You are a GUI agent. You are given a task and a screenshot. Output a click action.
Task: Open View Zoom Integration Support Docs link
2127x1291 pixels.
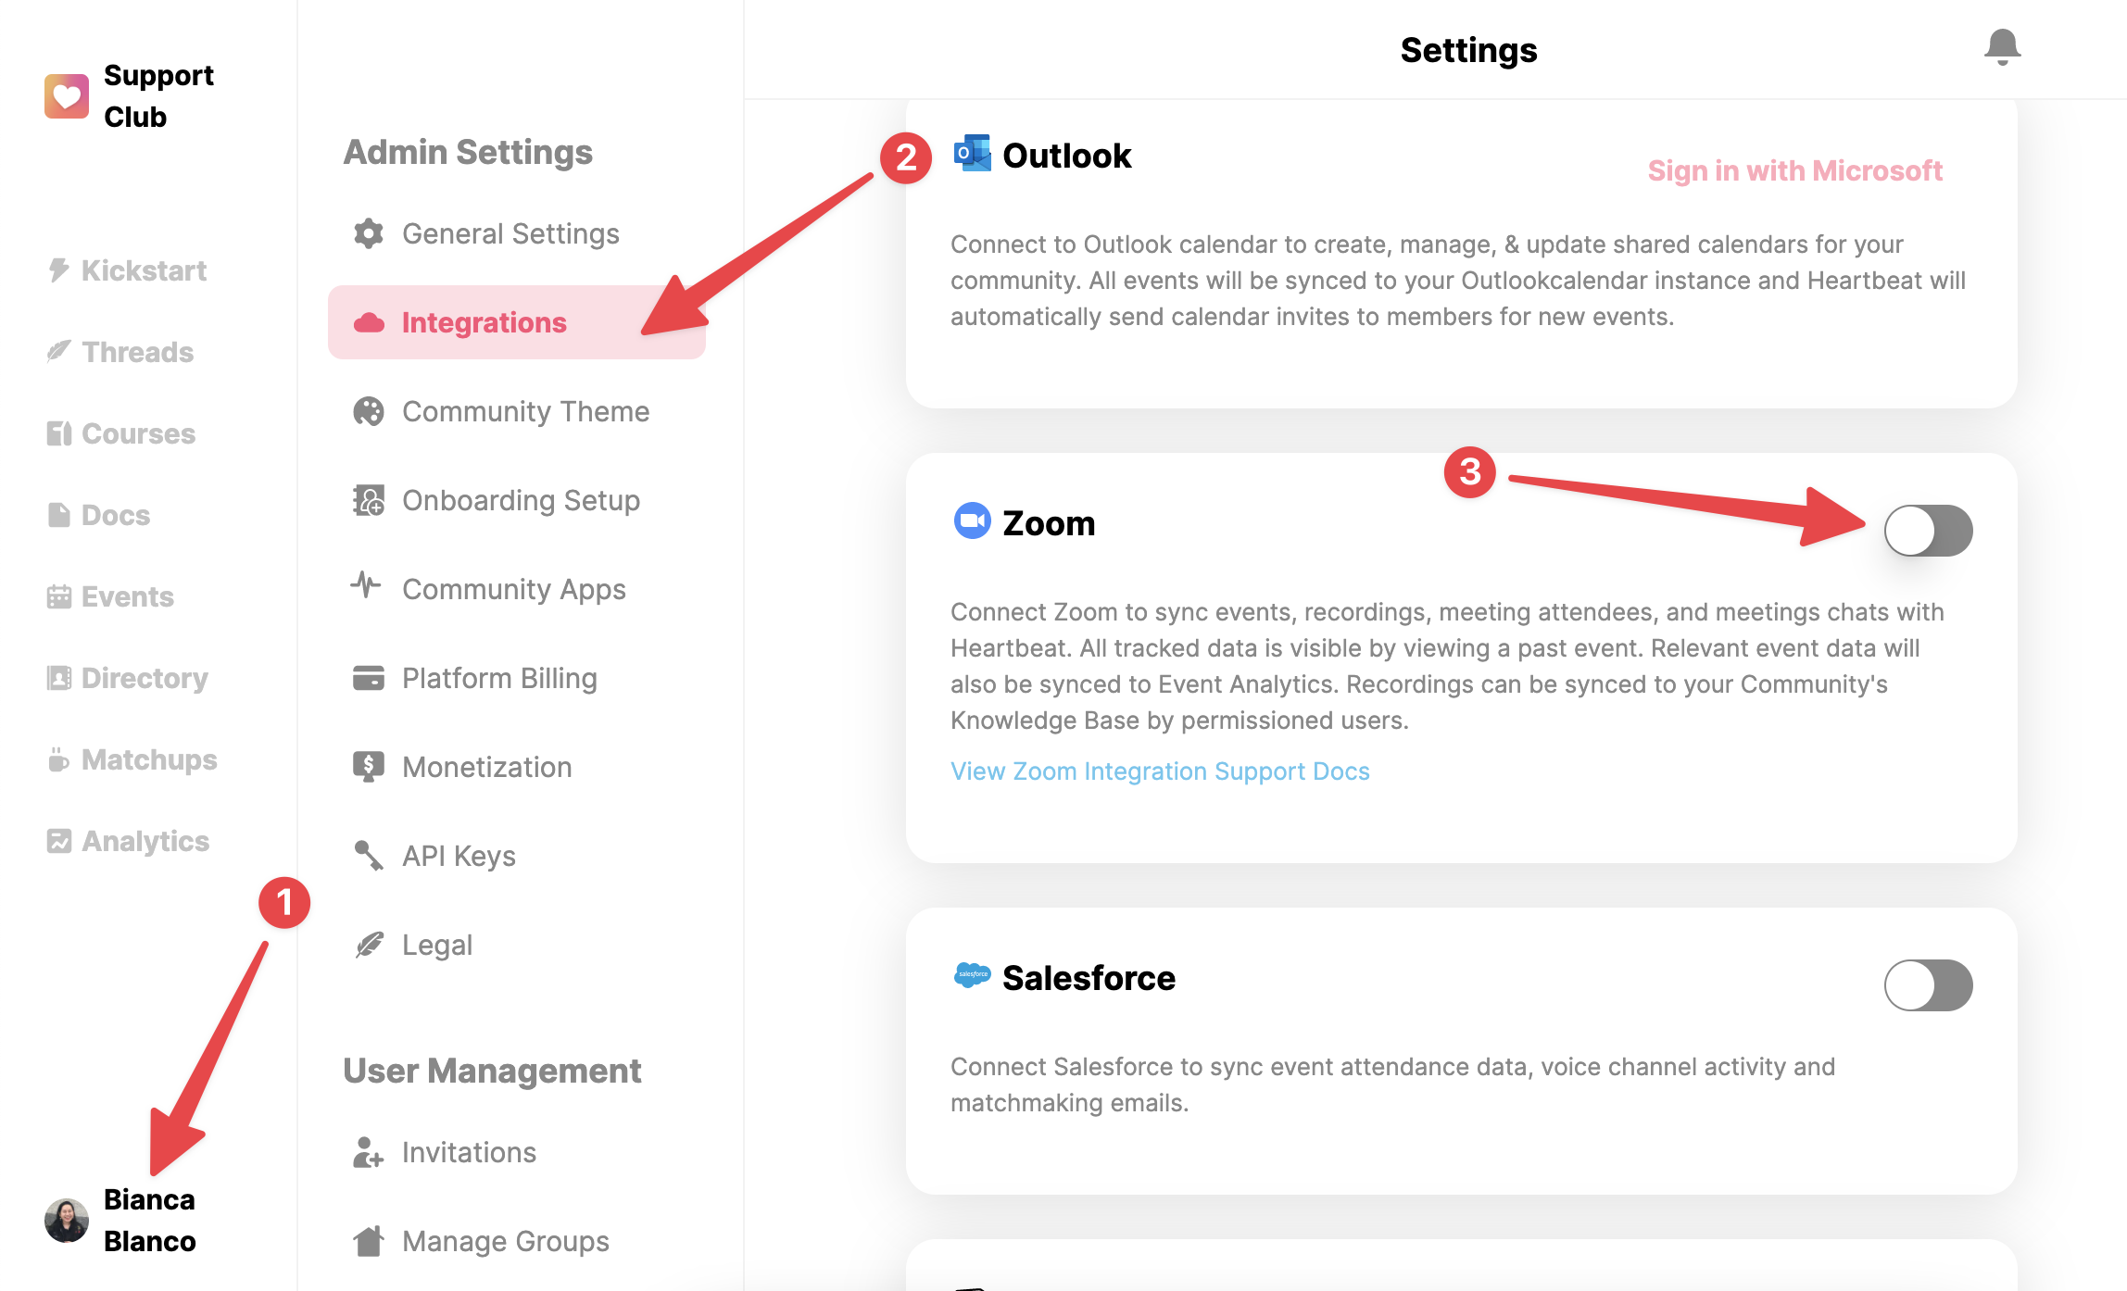(x=1160, y=771)
